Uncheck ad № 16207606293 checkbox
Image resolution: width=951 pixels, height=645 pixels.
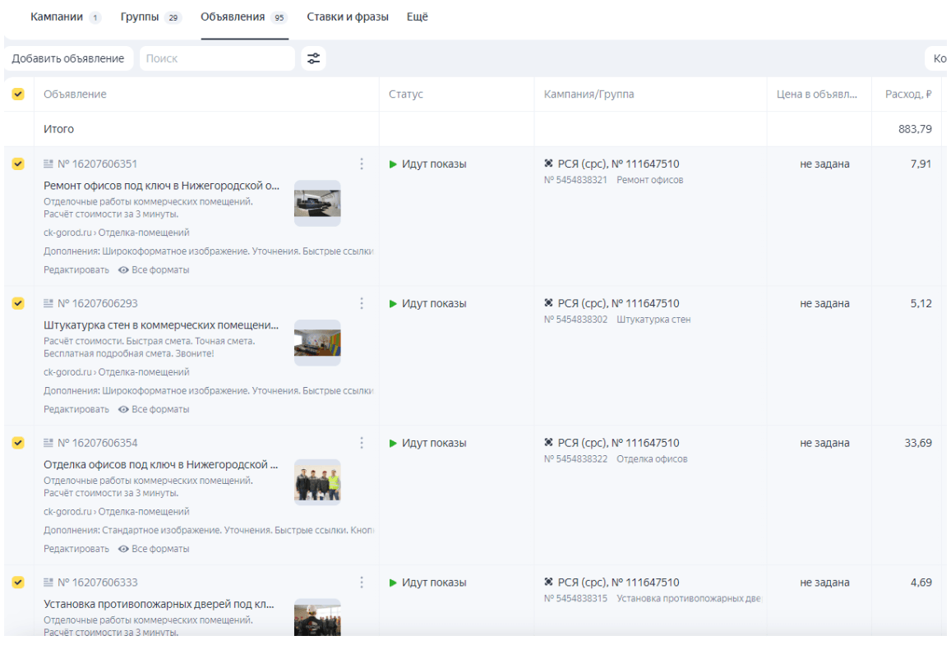pyautogui.click(x=18, y=303)
